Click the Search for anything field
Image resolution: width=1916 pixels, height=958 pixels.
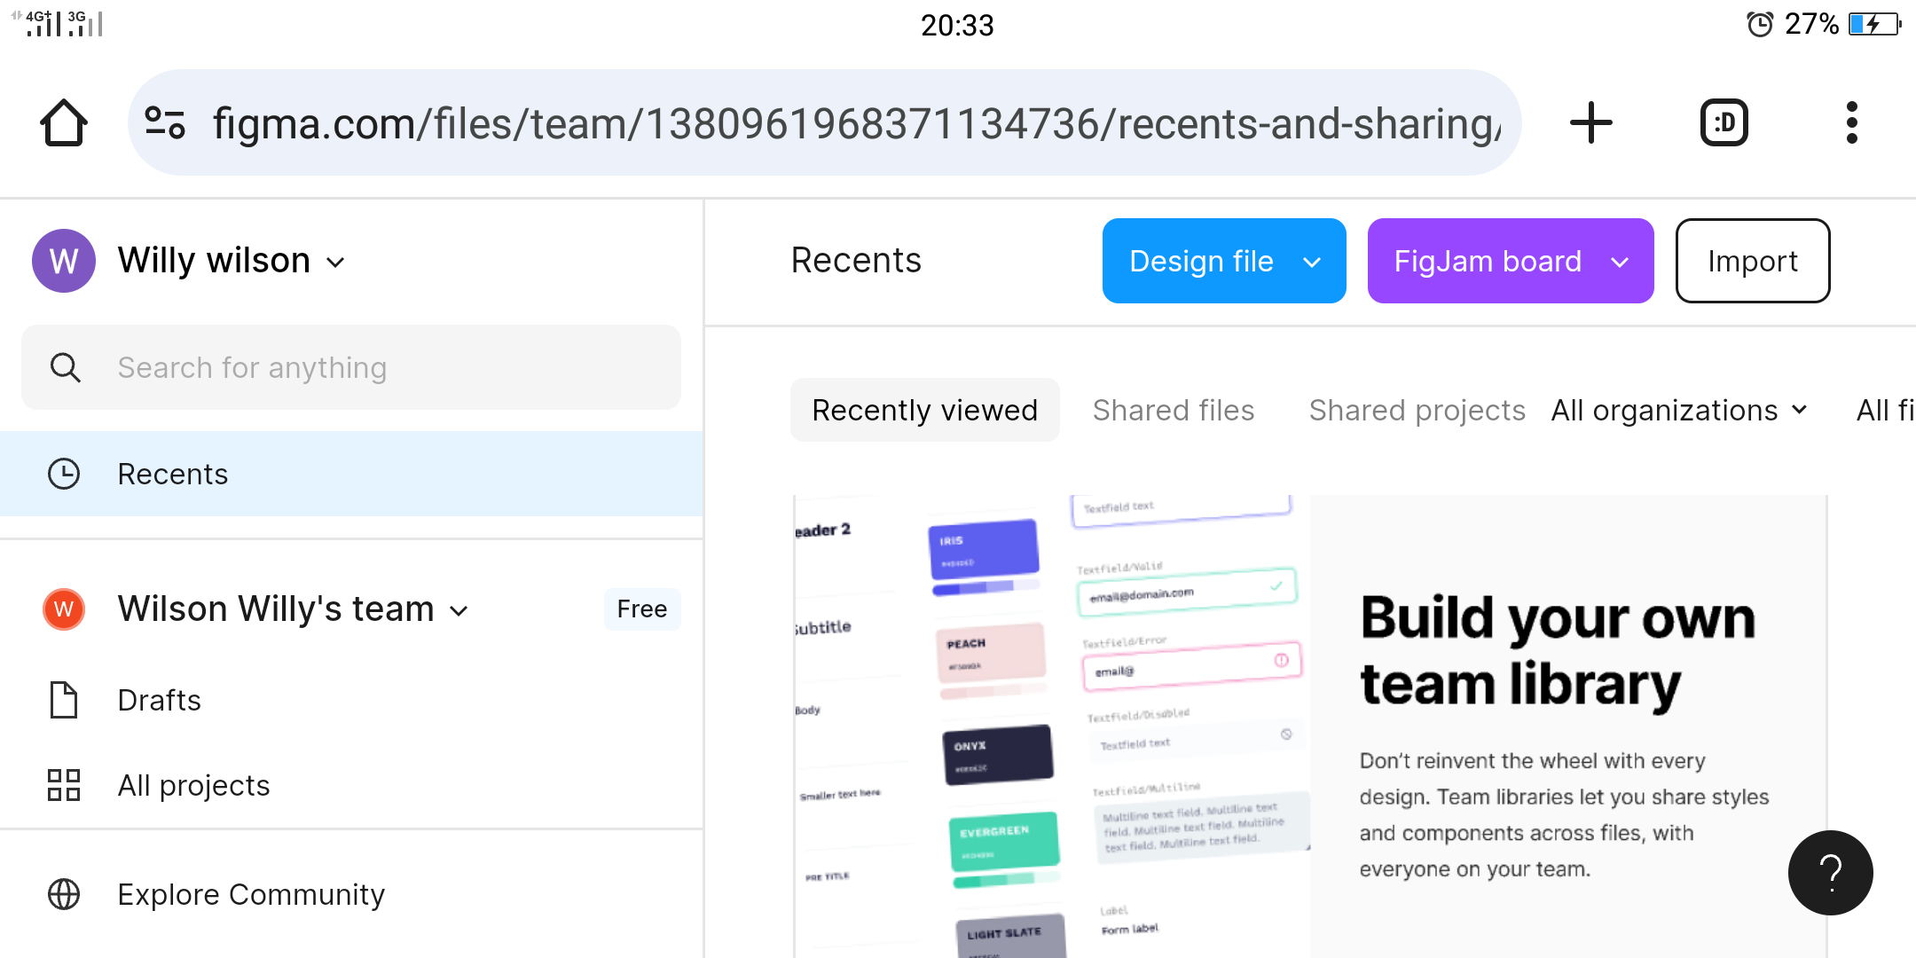[351, 367]
